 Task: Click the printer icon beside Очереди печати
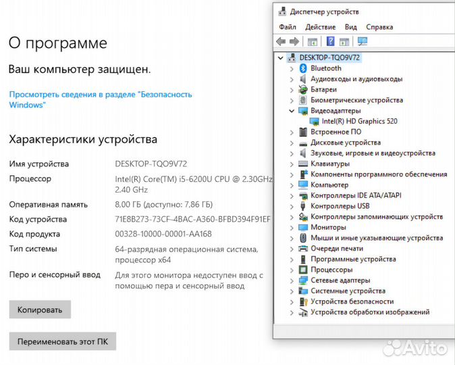coord(303,249)
